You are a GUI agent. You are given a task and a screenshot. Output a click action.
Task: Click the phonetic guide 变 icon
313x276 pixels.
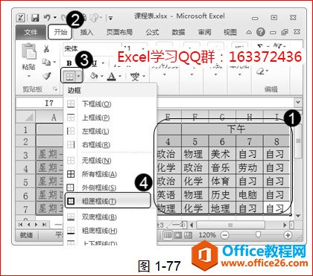pyautogui.click(x=135, y=77)
